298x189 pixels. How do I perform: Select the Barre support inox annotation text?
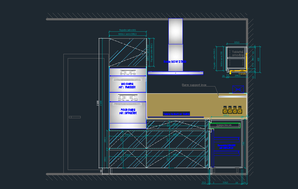(194, 85)
